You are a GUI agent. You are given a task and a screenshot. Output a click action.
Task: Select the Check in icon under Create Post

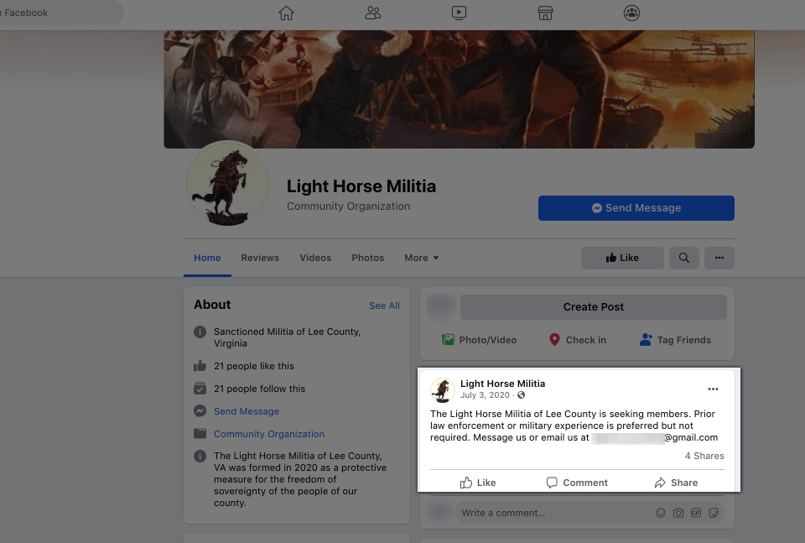pos(553,340)
